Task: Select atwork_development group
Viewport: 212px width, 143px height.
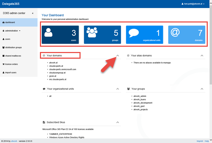Action: coord(143,103)
